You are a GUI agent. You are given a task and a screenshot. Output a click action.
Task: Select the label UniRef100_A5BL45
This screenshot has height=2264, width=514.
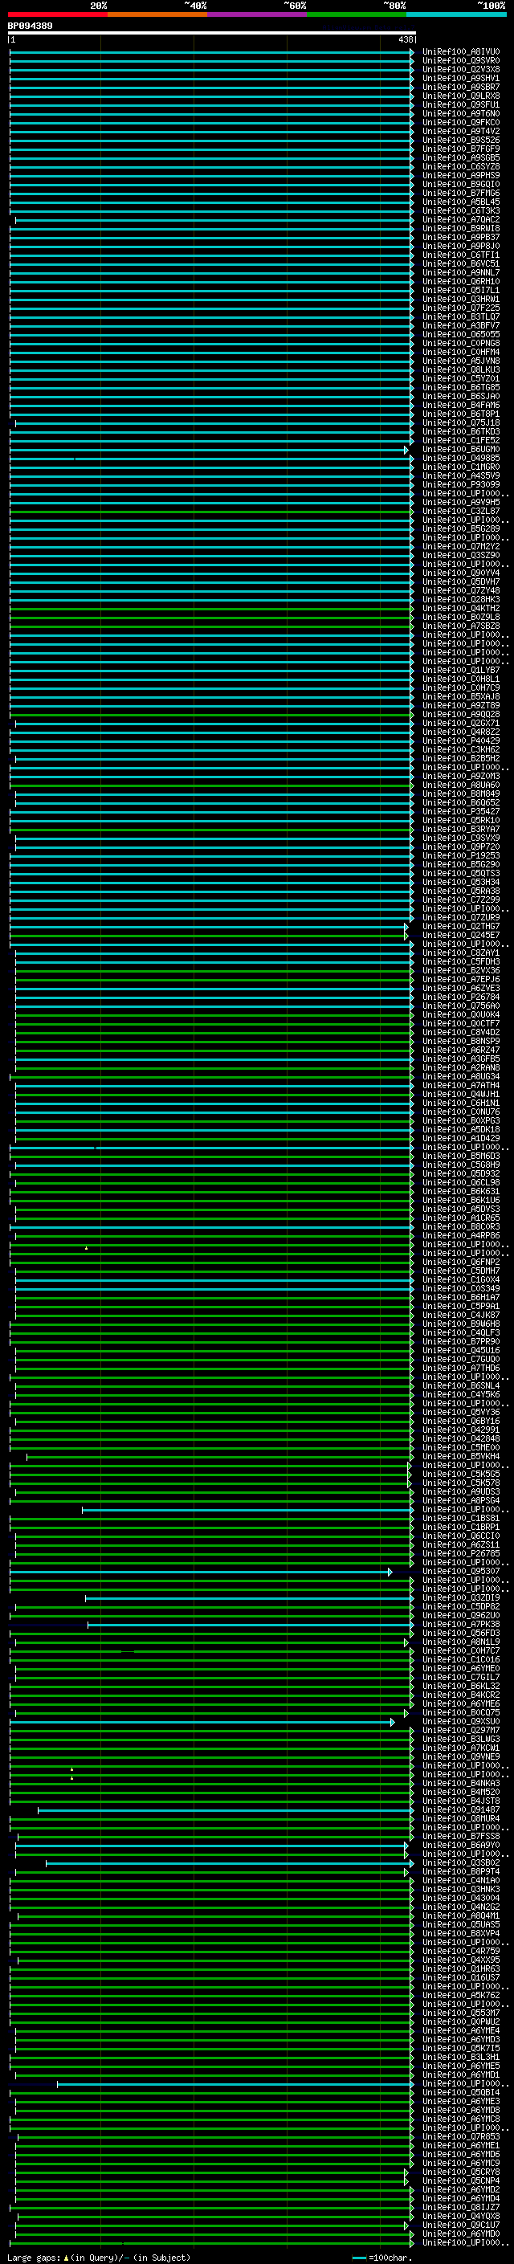460,202
